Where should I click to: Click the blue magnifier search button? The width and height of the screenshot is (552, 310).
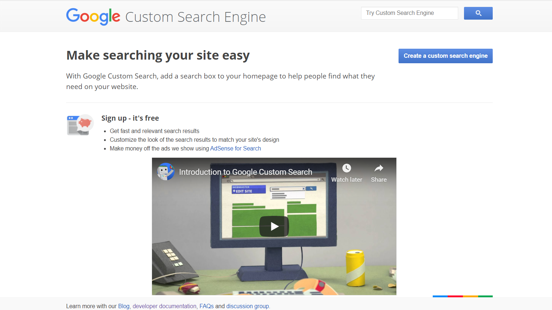pyautogui.click(x=478, y=13)
